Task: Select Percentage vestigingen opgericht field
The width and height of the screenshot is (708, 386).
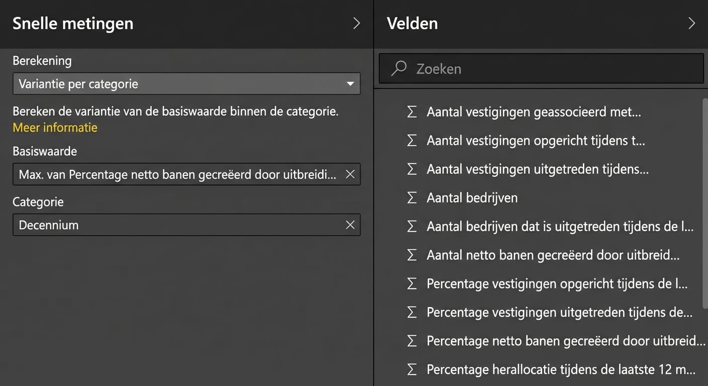Action: click(557, 284)
